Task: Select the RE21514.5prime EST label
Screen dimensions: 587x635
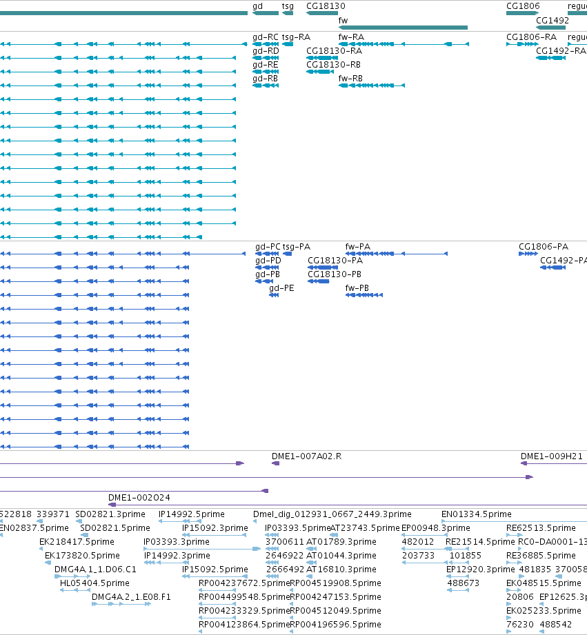Action: coord(480,542)
